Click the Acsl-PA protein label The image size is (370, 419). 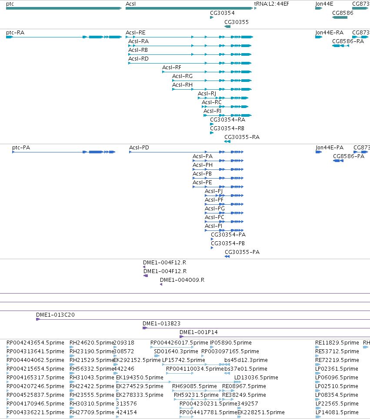coord(203,156)
